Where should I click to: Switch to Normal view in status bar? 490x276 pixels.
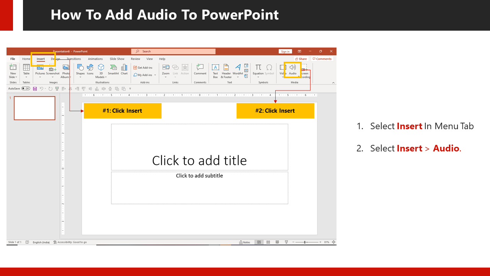pyautogui.click(x=259, y=242)
